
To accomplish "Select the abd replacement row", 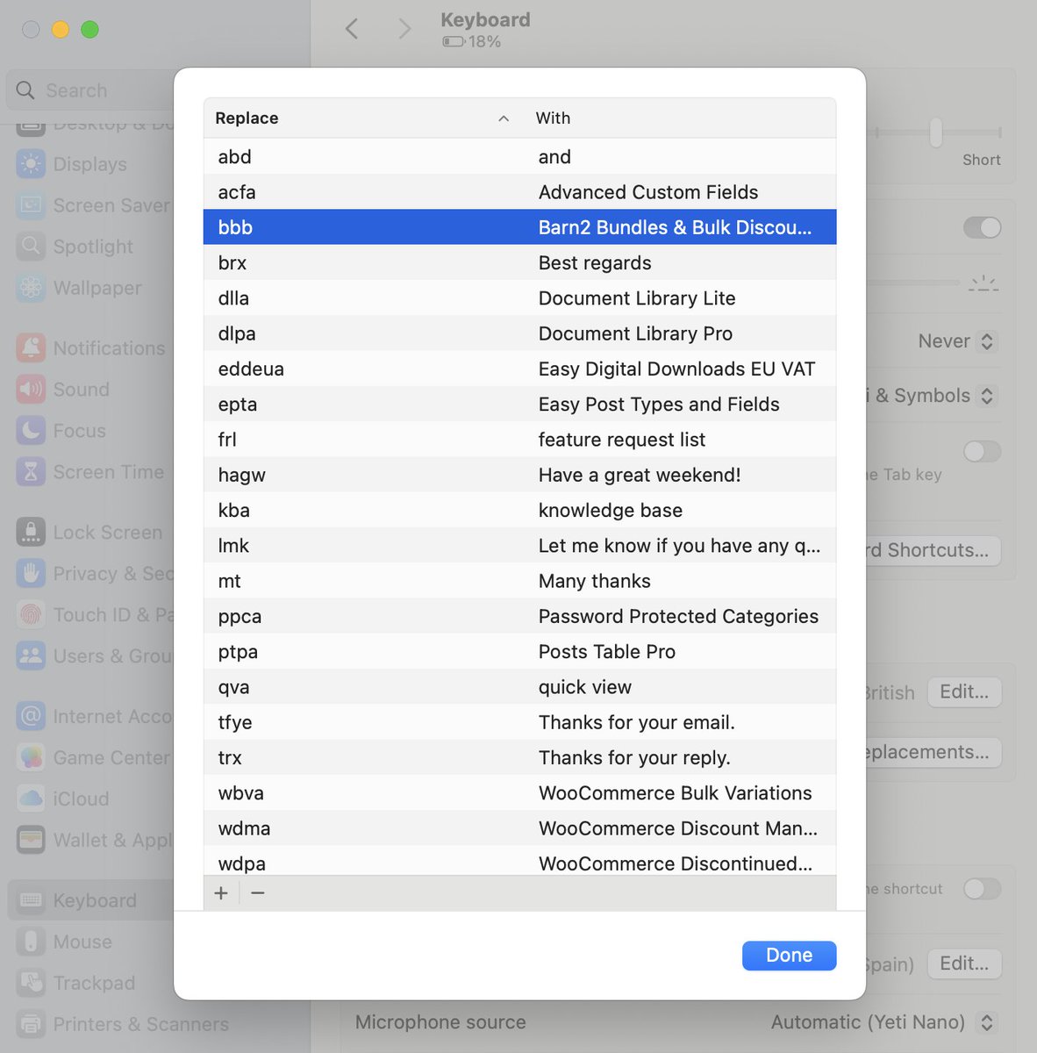I will point(519,157).
